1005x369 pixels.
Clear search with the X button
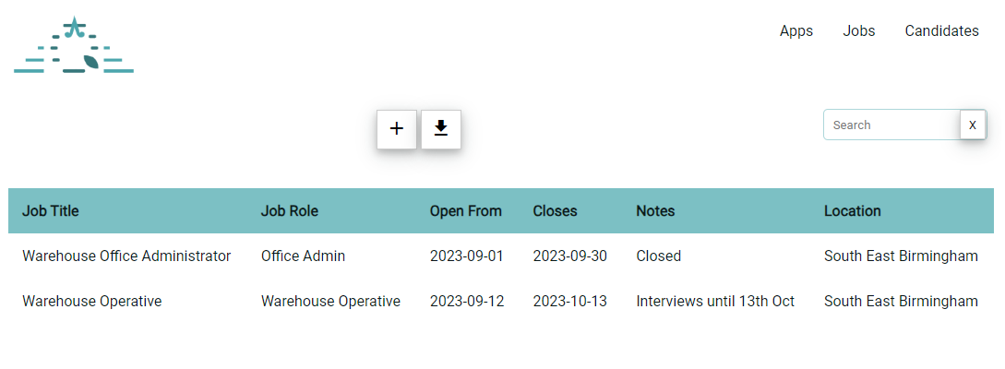point(973,125)
